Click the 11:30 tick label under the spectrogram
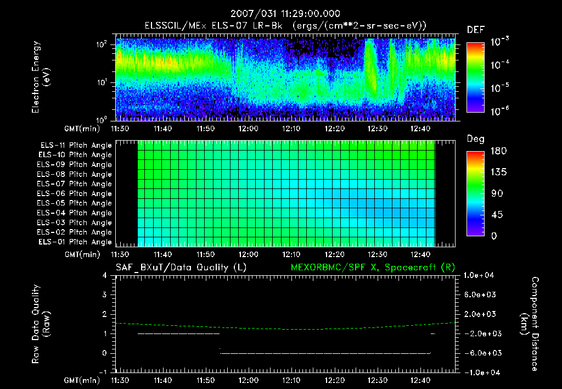Image resolution: width=562 pixels, height=389 pixels. 120,129
